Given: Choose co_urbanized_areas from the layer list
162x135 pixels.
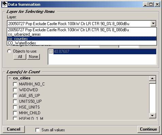Looking at the screenshot, I should click(x=82, y=34).
